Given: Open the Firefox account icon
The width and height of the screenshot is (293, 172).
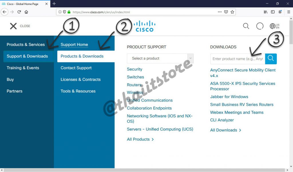Looking at the screenshot, I should coord(280,12).
